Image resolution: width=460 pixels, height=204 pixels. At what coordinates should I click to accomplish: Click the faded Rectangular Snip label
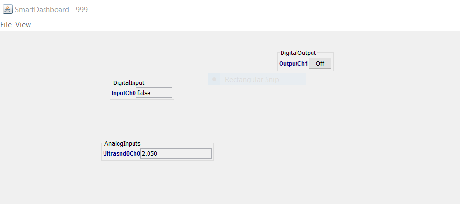click(x=252, y=80)
